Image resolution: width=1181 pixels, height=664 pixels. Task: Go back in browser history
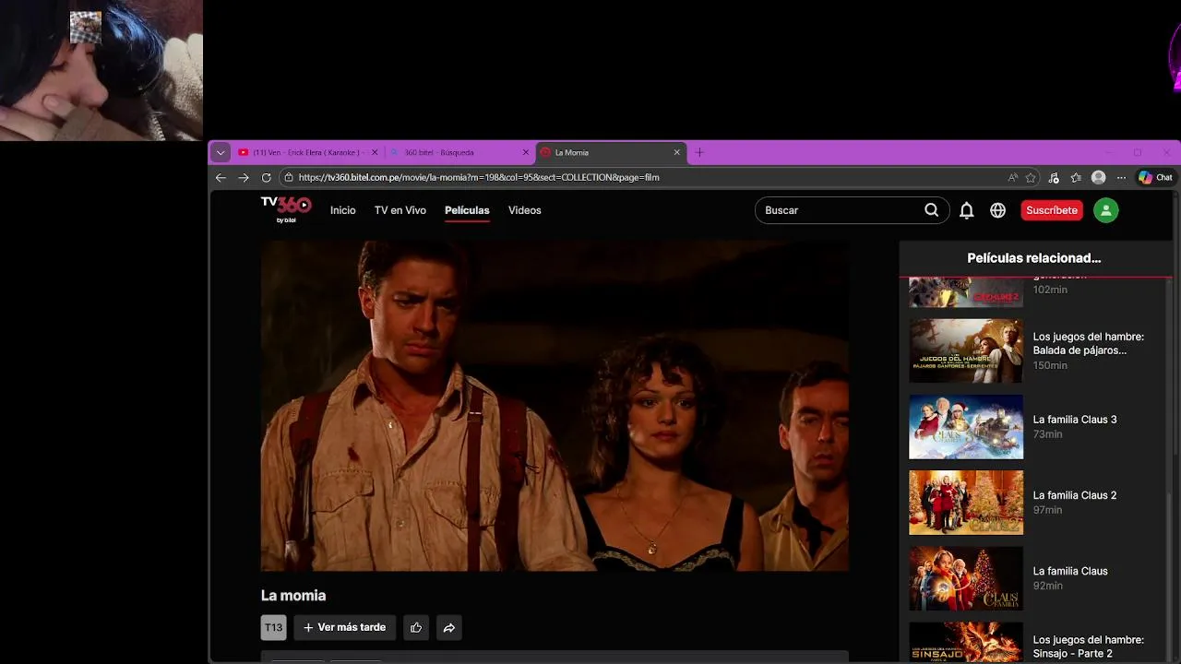pyautogui.click(x=221, y=177)
